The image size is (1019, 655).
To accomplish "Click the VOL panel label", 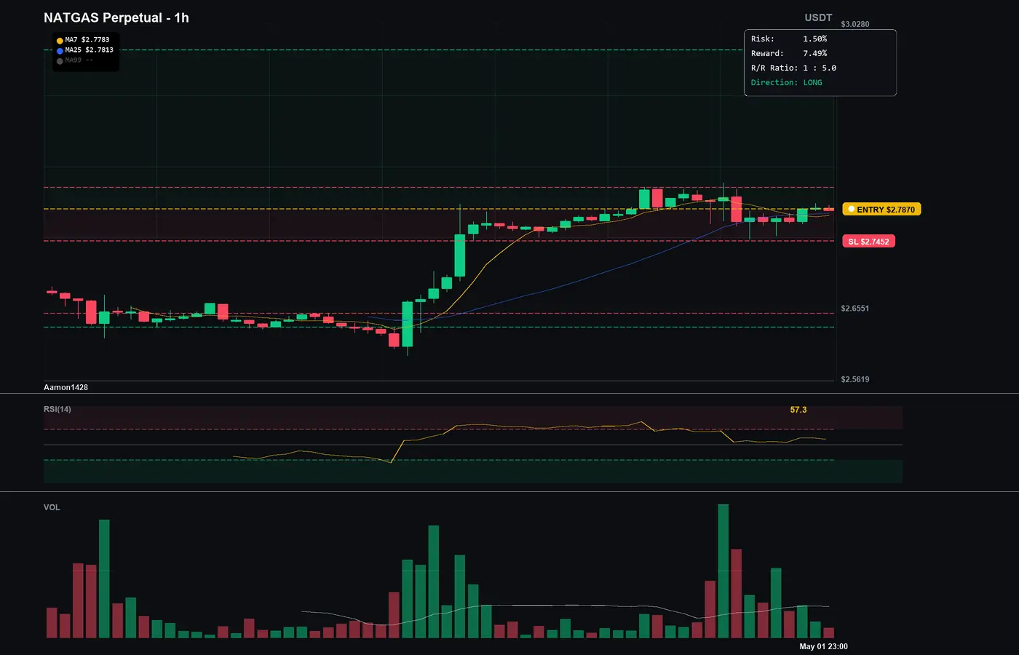I will click(52, 507).
